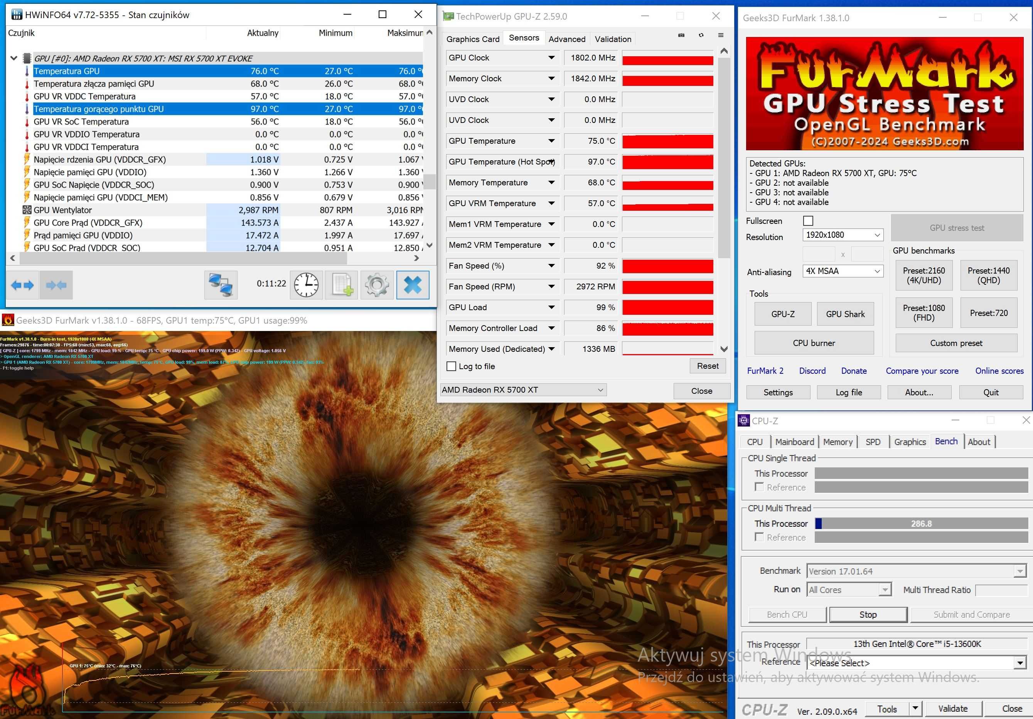
Task: Collapse the AMD Radeon RX 5700 XT tree node
Action: pyautogui.click(x=13, y=58)
